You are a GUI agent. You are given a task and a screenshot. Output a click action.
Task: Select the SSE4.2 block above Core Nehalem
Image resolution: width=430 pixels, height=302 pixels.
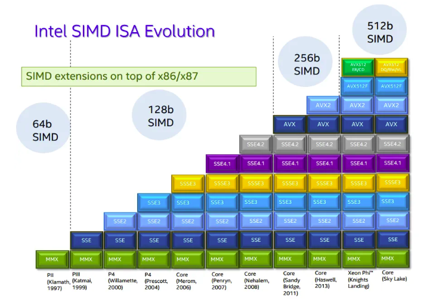256,144
